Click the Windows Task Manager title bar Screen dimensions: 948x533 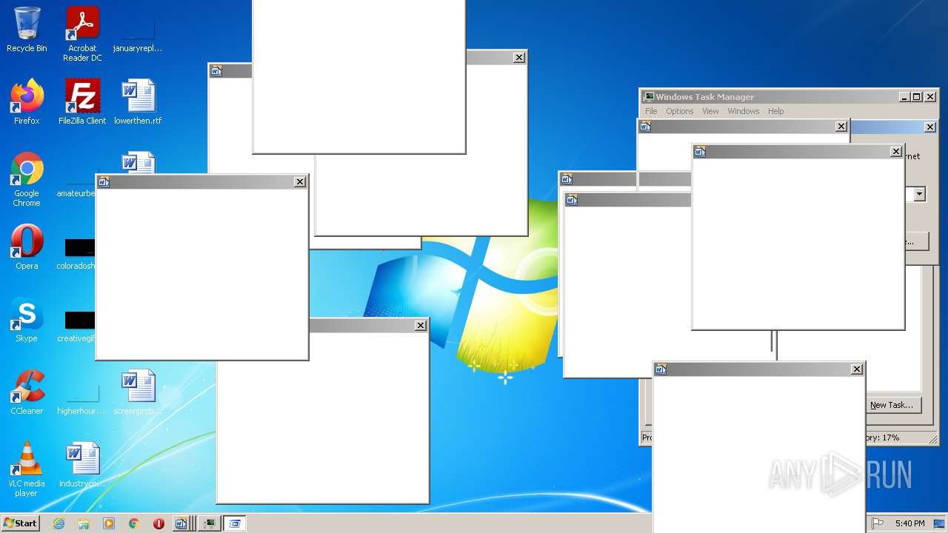(x=770, y=97)
